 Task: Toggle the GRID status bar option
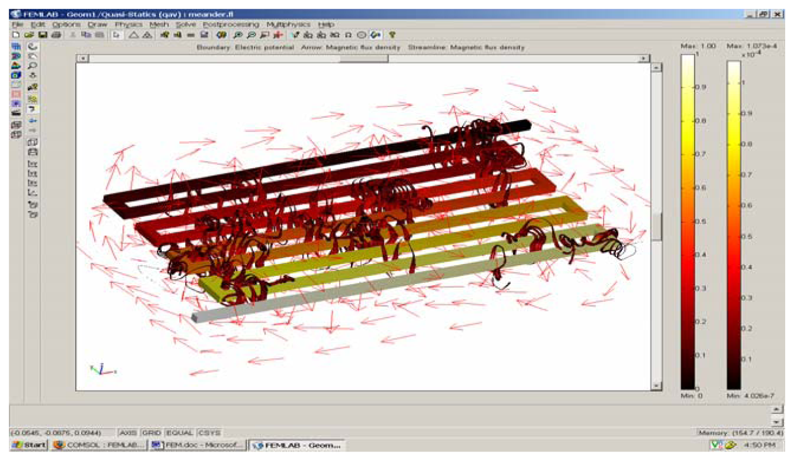click(152, 432)
